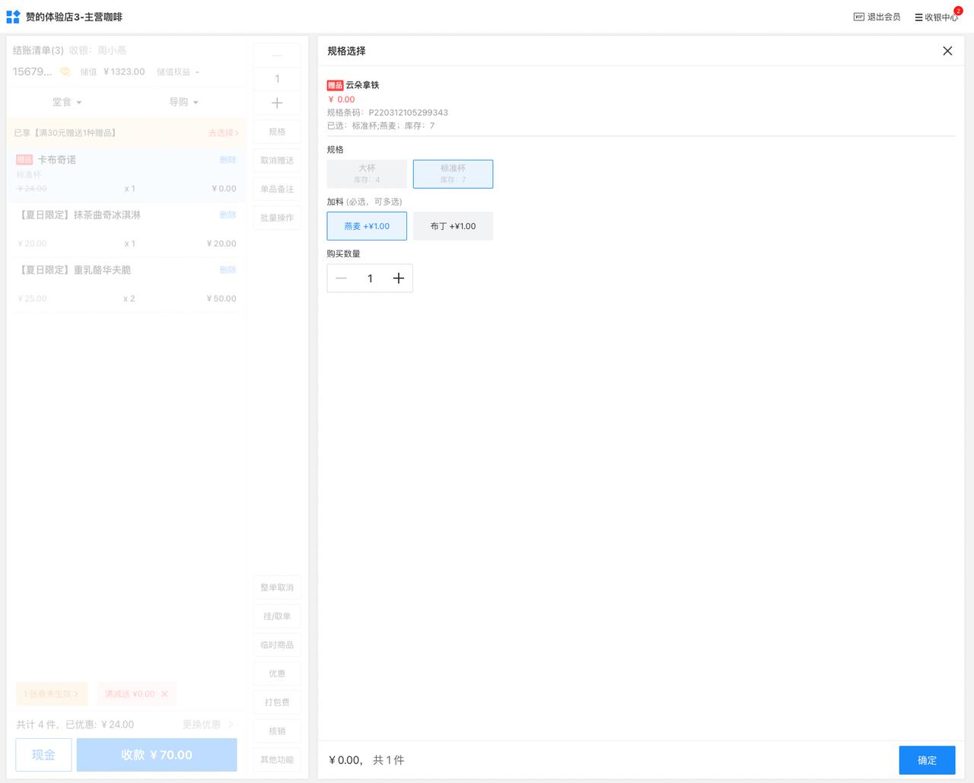Remove 满减送 discount with X icon
This screenshot has width=974, height=783.
[164, 694]
